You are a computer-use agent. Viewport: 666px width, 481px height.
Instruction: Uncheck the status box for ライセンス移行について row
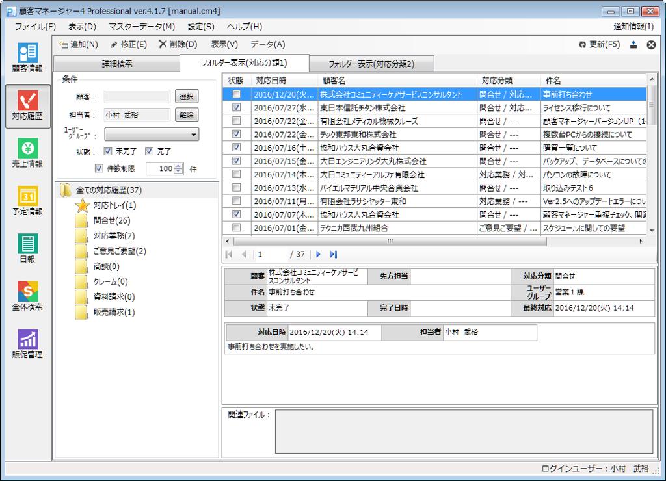(236, 107)
